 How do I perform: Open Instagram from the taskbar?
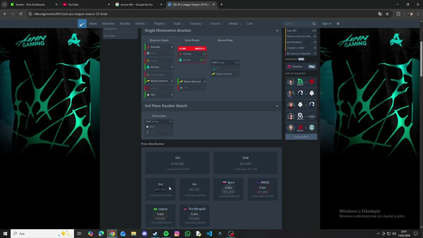click(177, 234)
